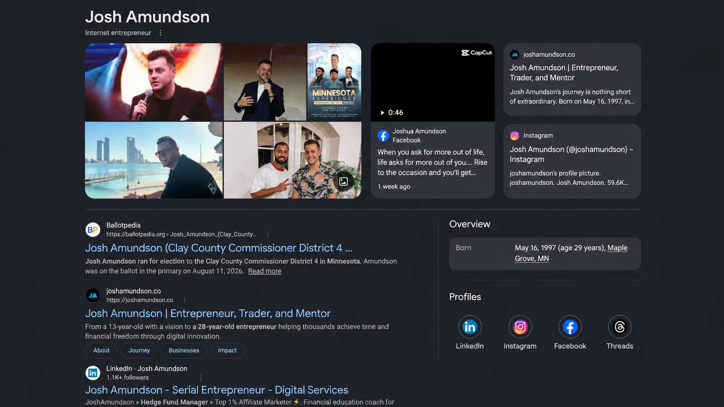Click the Born label in Overview
Screen dimensions: 724x407
pyautogui.click(x=463, y=248)
